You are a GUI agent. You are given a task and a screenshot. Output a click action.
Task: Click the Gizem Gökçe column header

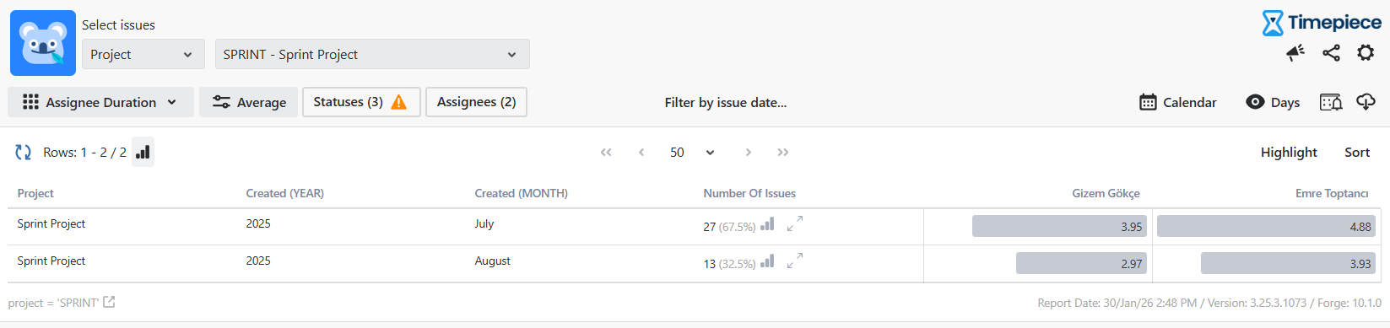1106,193
